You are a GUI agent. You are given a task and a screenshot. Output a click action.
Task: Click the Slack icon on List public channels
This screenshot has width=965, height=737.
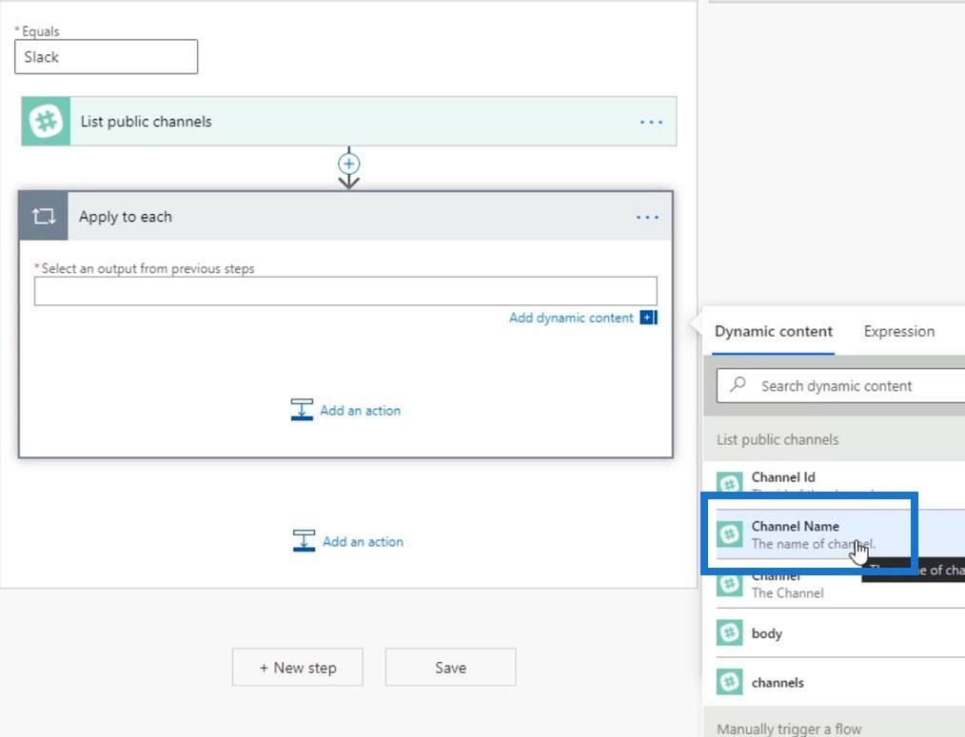click(46, 121)
